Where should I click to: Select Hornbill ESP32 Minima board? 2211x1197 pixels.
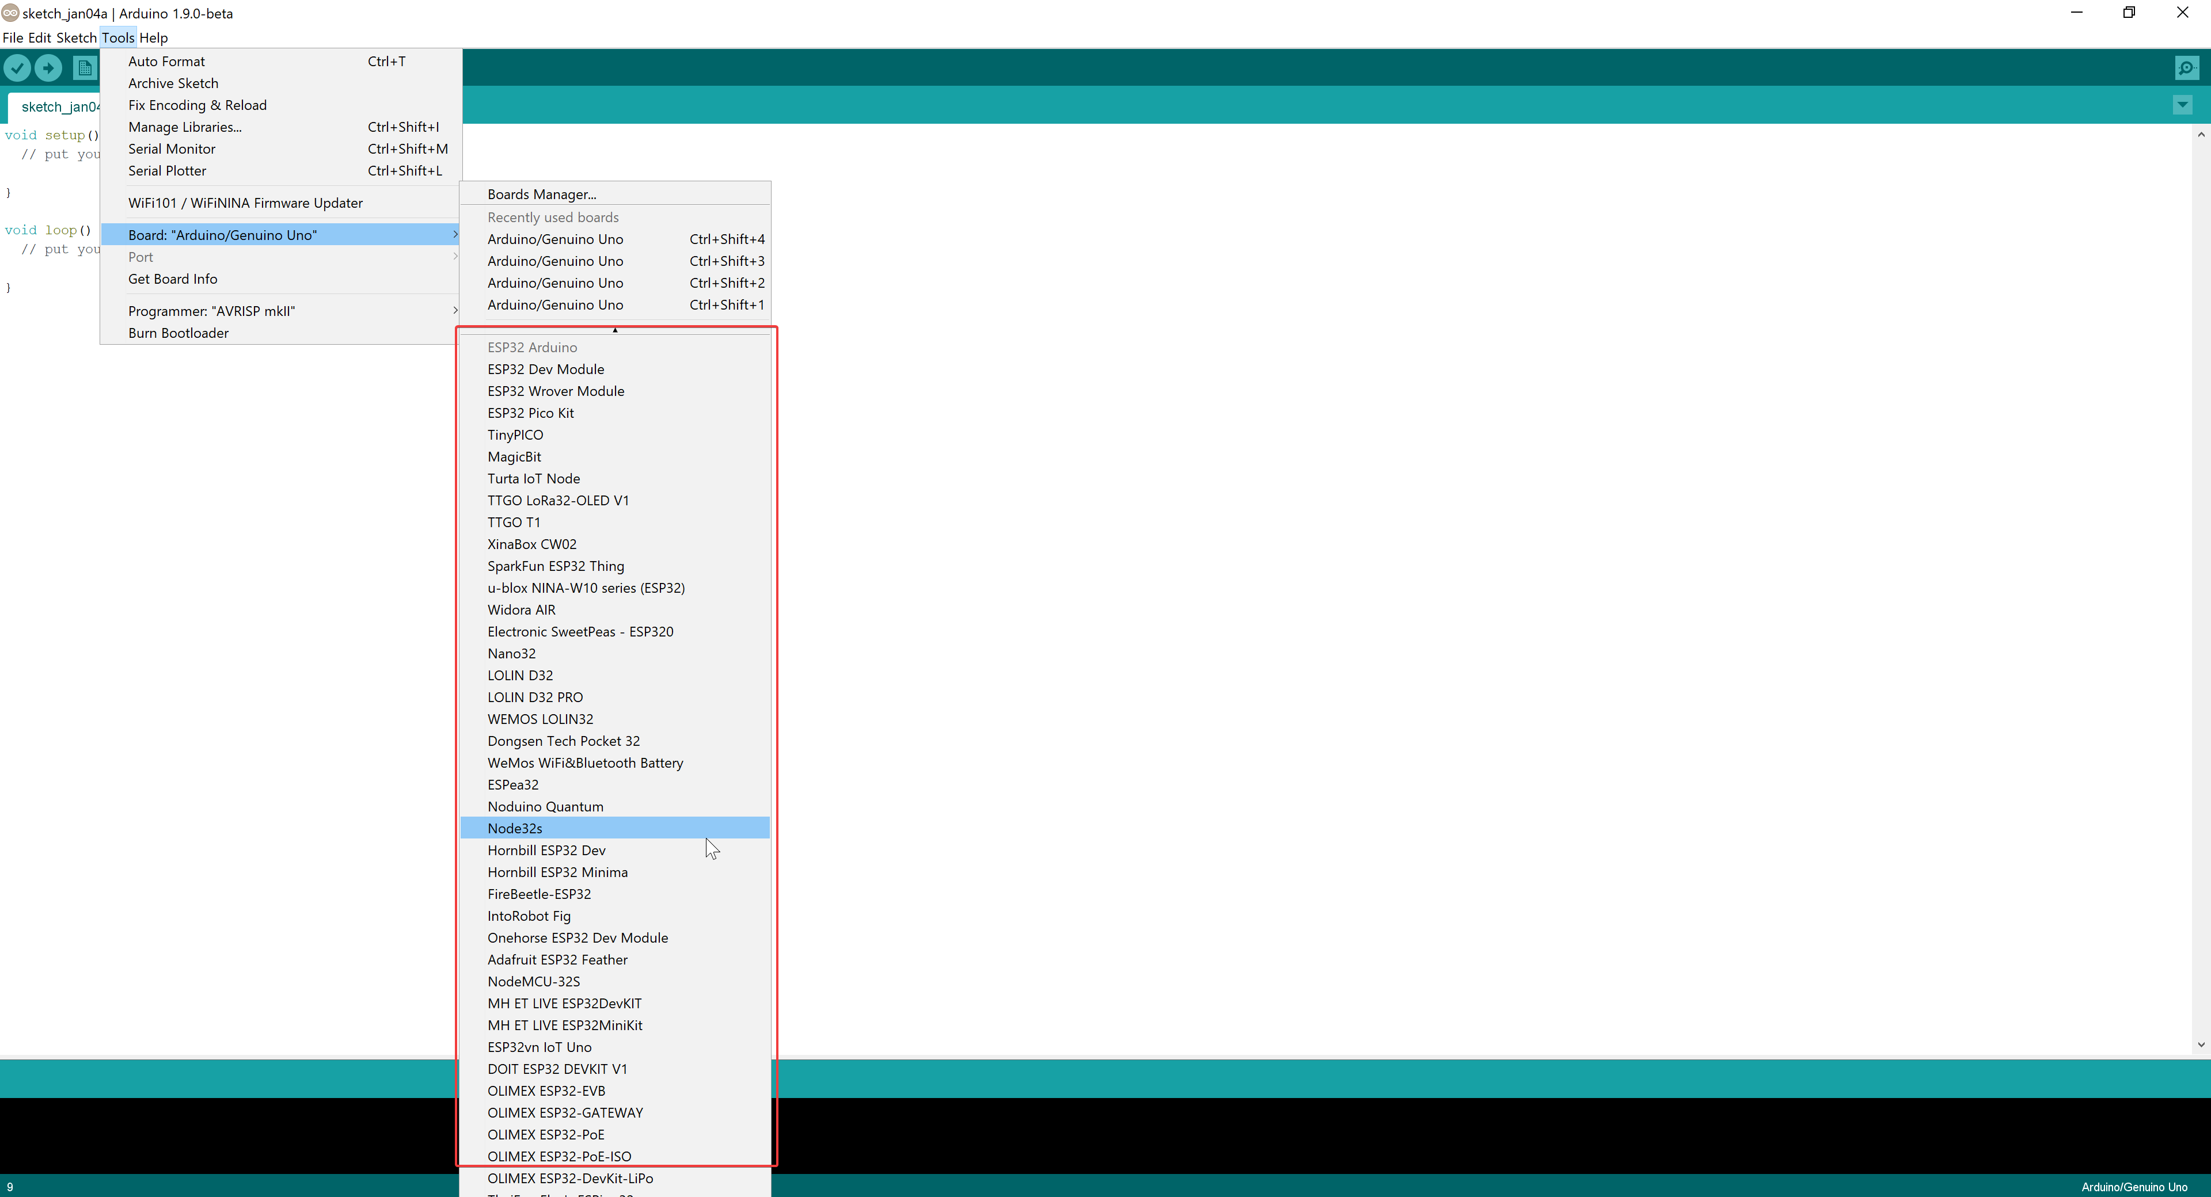(x=614, y=872)
